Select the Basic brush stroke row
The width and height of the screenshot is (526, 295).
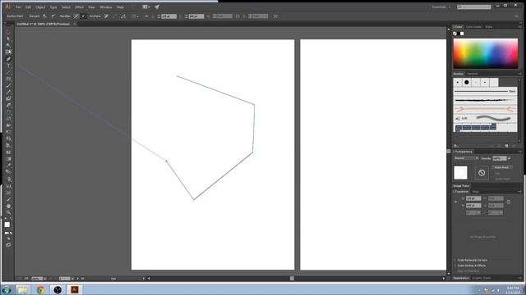(x=485, y=91)
